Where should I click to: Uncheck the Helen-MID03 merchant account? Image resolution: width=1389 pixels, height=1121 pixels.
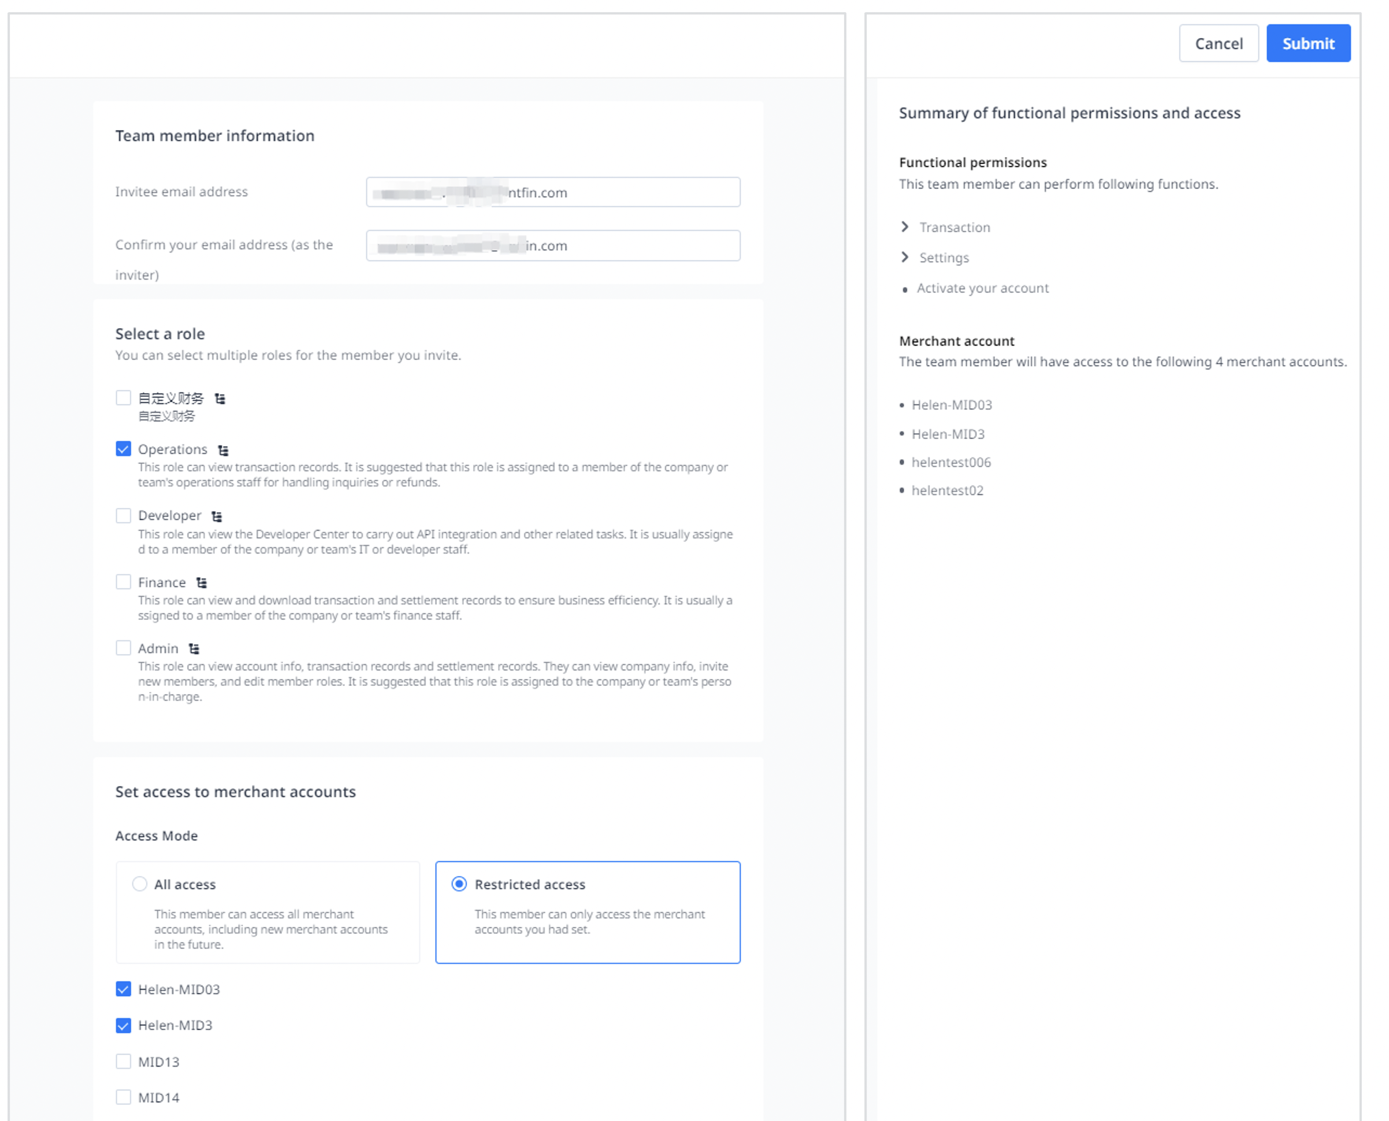point(123,989)
